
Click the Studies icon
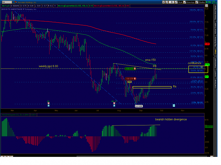click(197, 2)
